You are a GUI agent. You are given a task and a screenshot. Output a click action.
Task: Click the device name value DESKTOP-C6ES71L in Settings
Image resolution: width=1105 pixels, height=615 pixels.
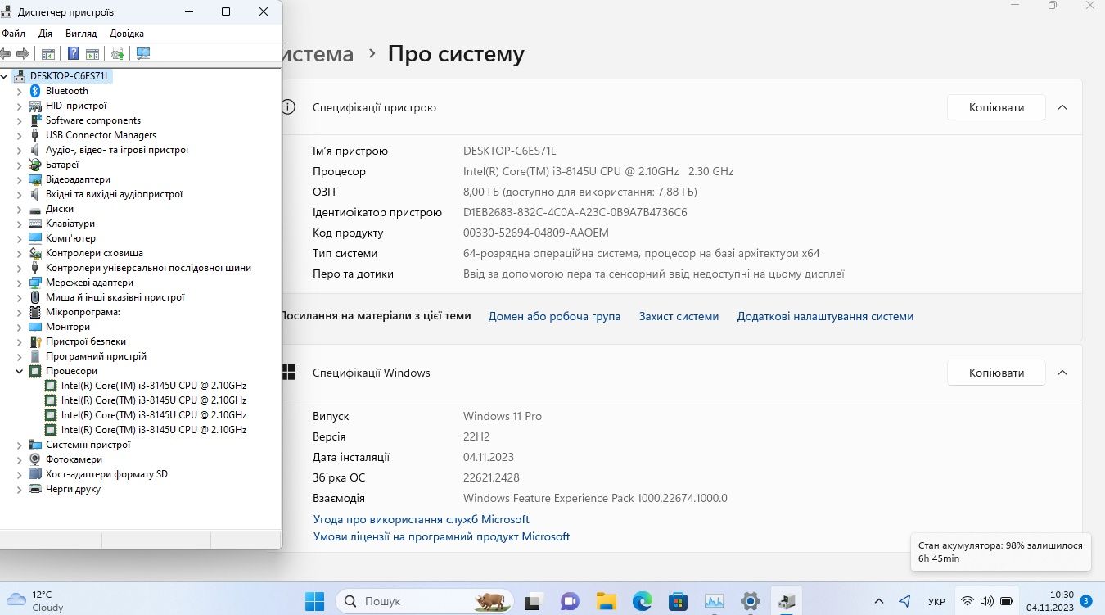point(509,151)
